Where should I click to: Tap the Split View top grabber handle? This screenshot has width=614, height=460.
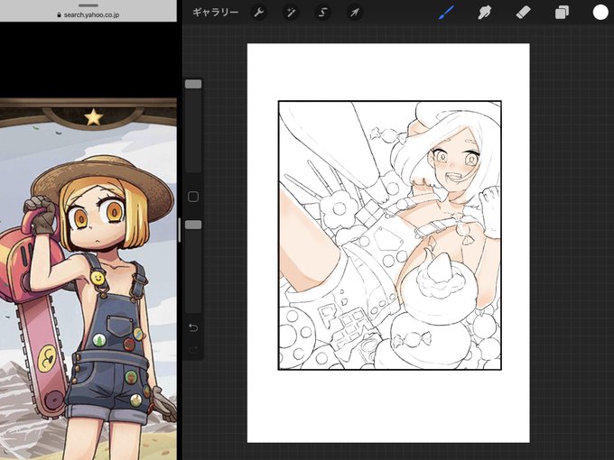[88, 5]
